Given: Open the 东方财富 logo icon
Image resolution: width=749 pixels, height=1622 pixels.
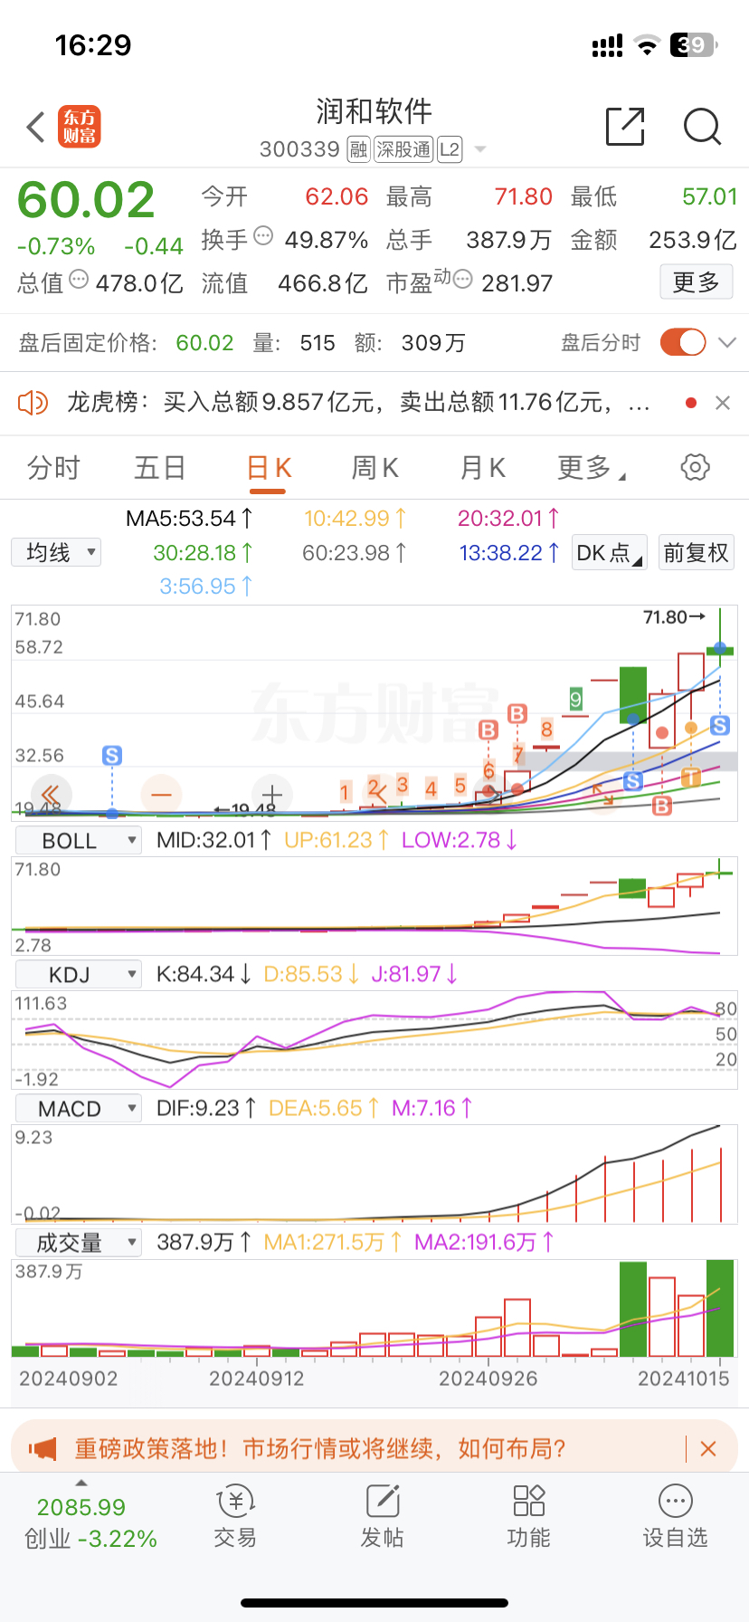Looking at the screenshot, I should pos(80,127).
